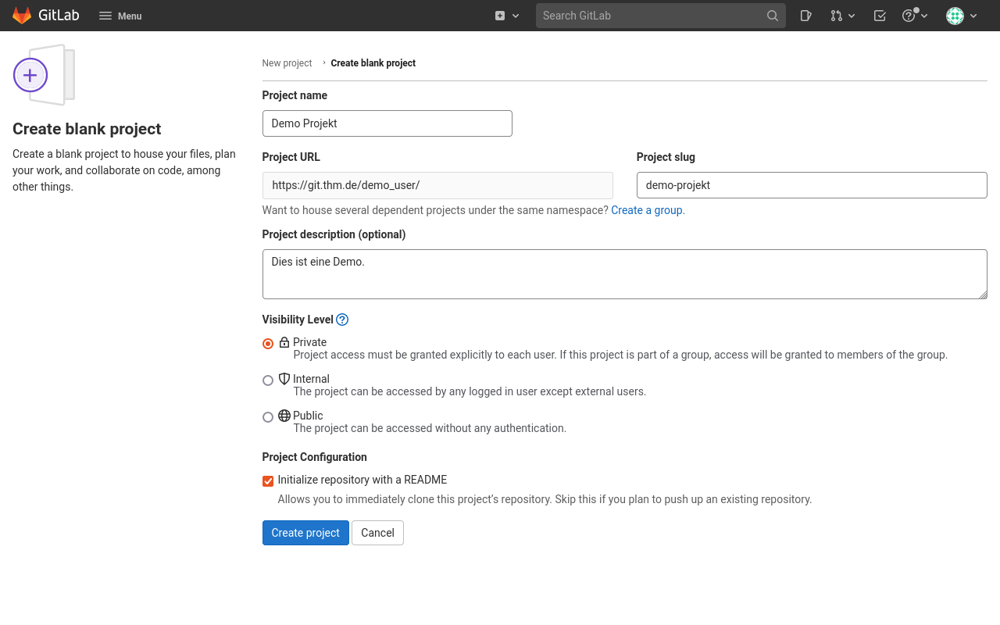Select the Public visibility radio
This screenshot has height=625, width=1000.
point(268,417)
